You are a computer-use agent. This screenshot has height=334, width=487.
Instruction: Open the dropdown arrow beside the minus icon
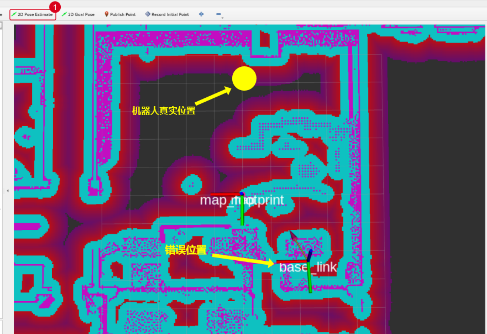(x=223, y=18)
